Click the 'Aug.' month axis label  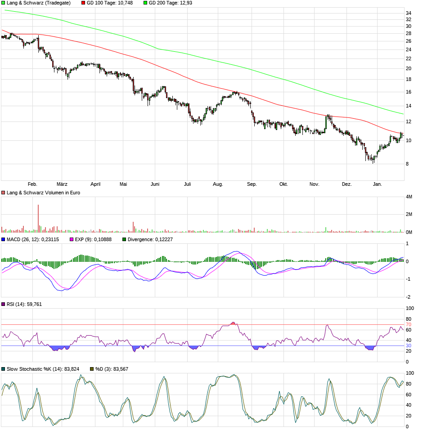click(218, 184)
